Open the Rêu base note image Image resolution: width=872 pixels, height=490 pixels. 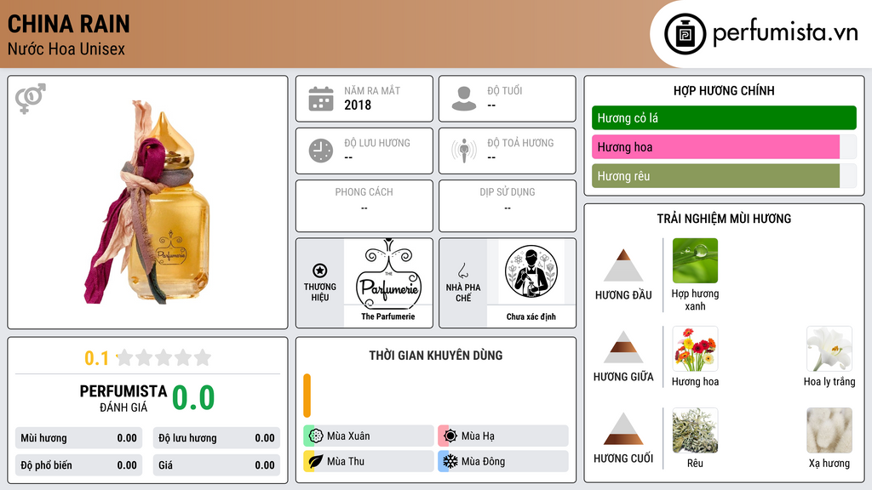[695, 430]
